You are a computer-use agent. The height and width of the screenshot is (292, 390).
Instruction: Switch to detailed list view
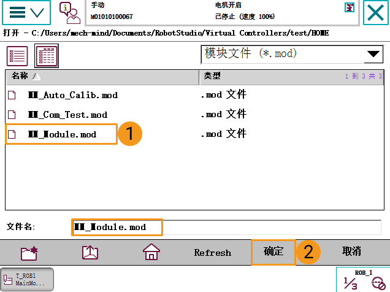(47, 56)
